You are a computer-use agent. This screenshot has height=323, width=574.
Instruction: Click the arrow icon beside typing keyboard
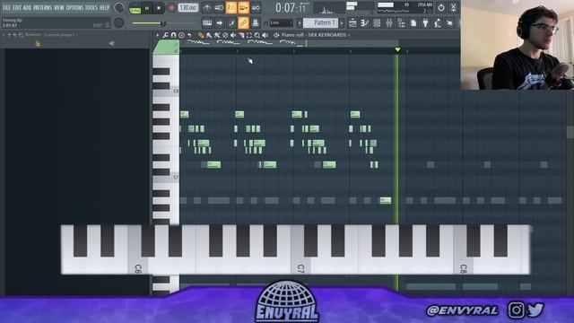219,22
